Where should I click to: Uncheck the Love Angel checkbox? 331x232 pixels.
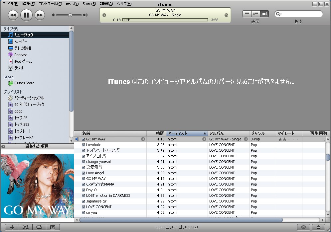[x=83, y=173]
